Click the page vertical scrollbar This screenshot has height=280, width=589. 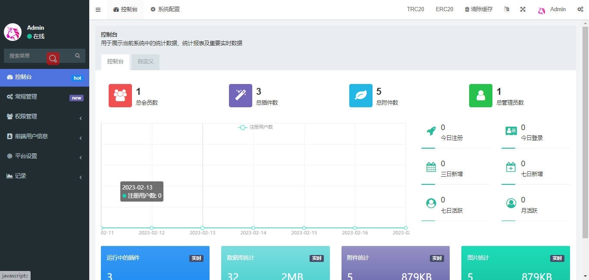(585, 129)
